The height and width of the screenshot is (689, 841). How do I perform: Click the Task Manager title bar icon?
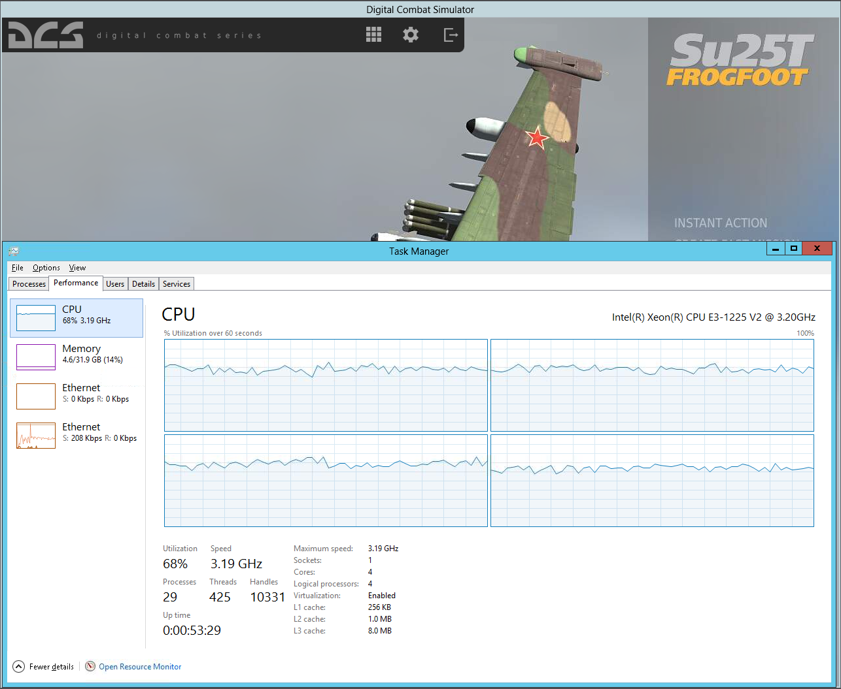[x=14, y=251]
